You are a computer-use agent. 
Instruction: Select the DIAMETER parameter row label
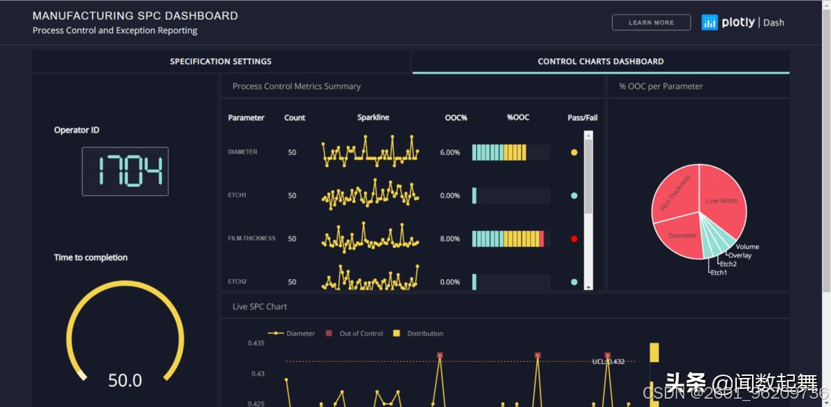click(x=242, y=152)
